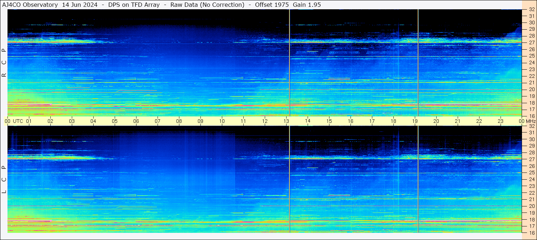Click the 20 MHz tick in LCP panel
Screen dimensions: 537x240
click(x=531, y=206)
